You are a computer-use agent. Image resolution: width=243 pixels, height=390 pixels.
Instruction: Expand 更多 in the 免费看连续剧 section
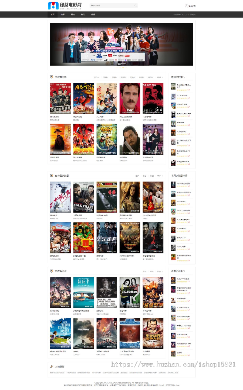click(x=160, y=176)
